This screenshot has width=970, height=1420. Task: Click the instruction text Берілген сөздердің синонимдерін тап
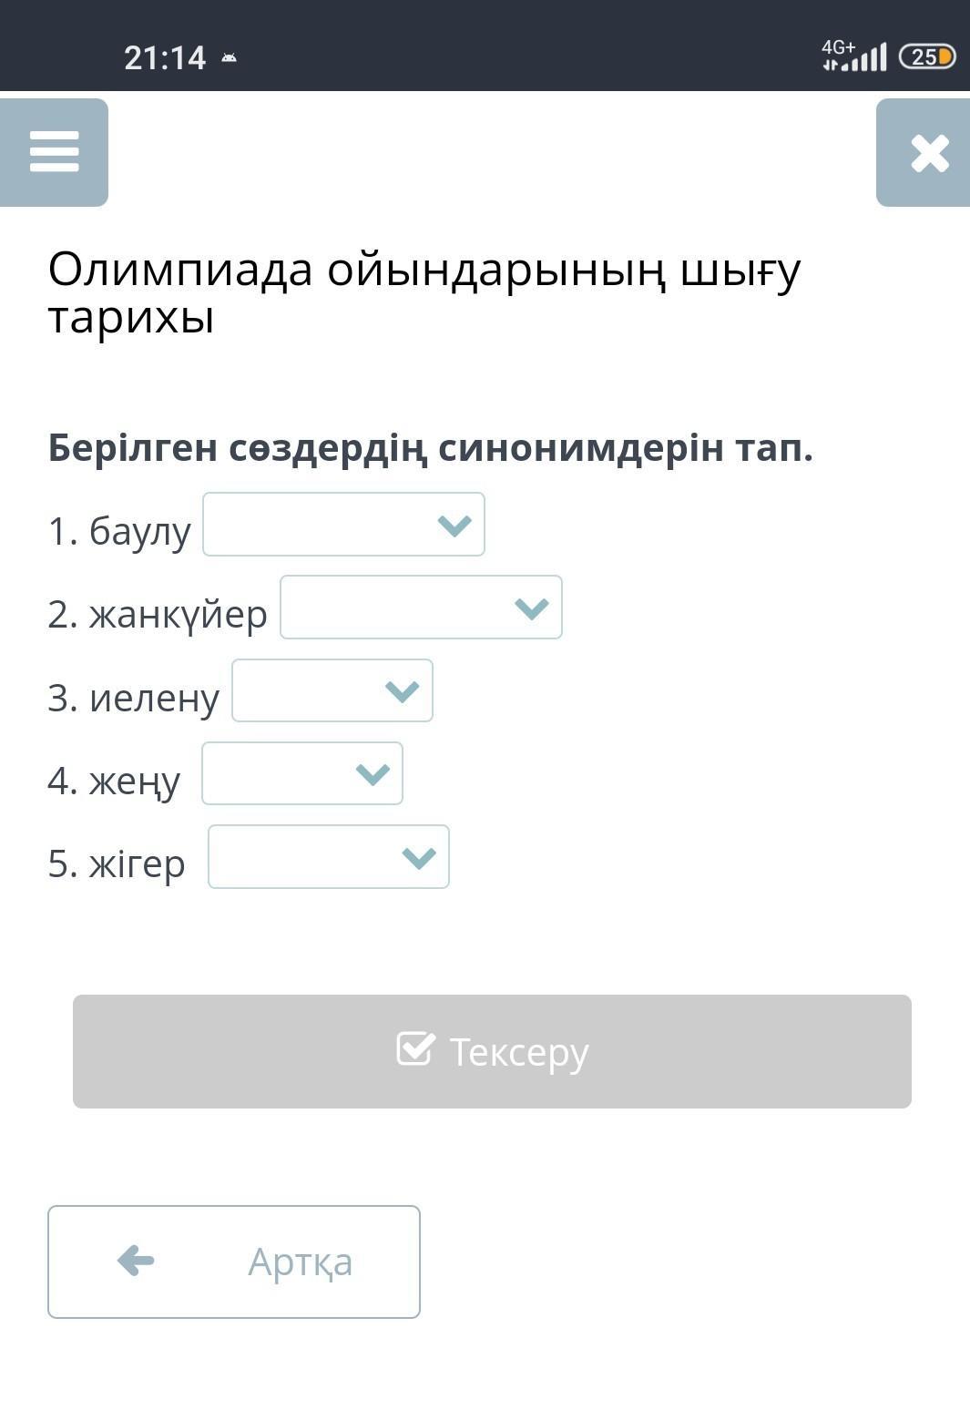(430, 447)
